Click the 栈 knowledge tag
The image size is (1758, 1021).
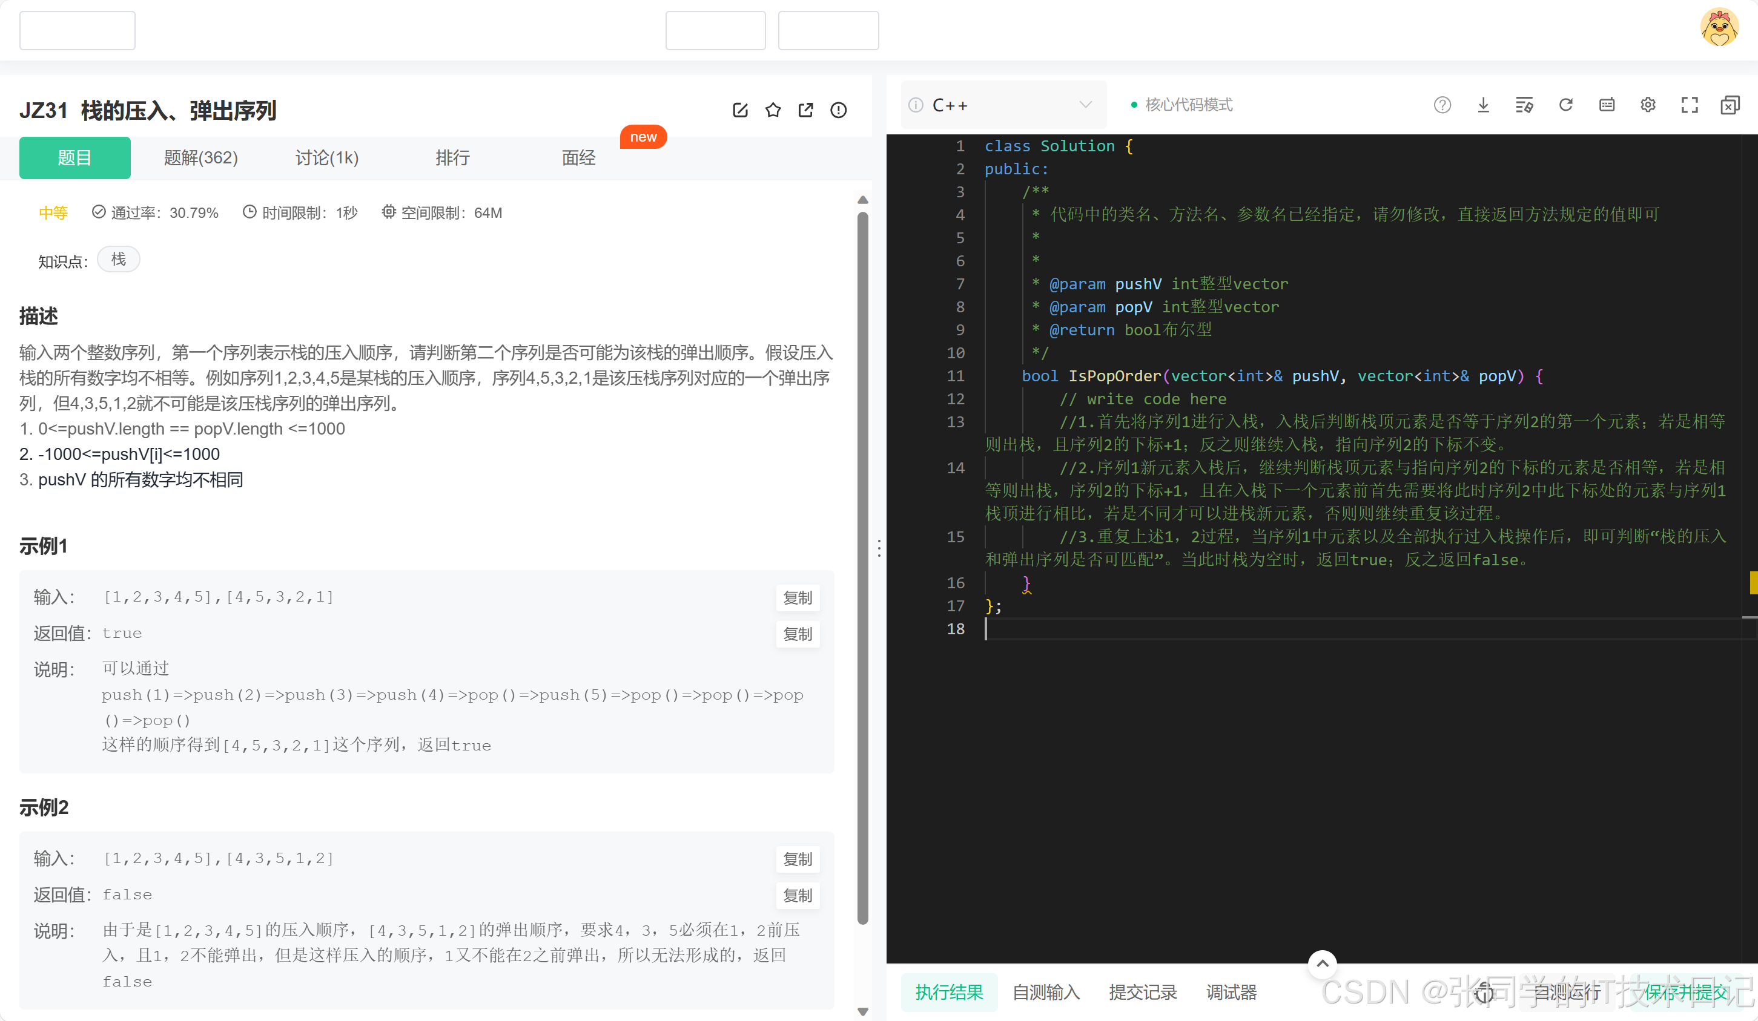pos(119,260)
